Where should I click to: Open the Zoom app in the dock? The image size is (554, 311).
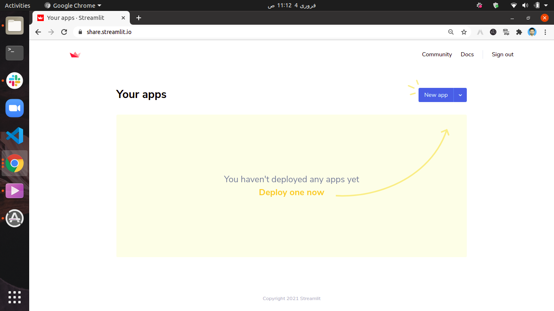tap(15, 108)
